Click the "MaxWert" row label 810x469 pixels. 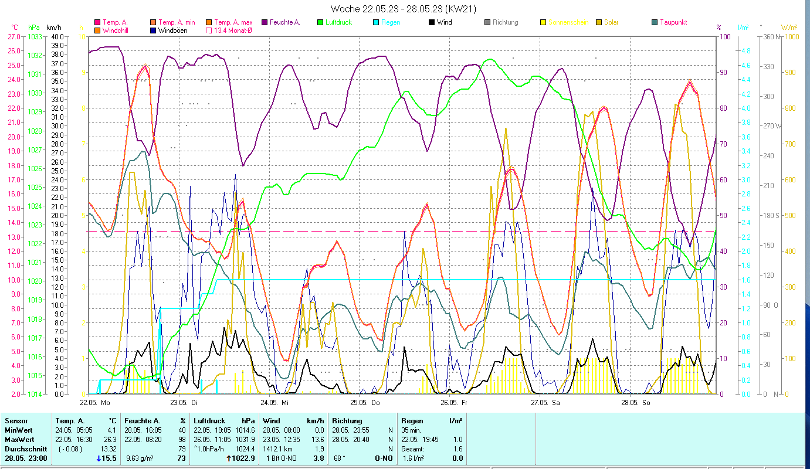(x=19, y=440)
